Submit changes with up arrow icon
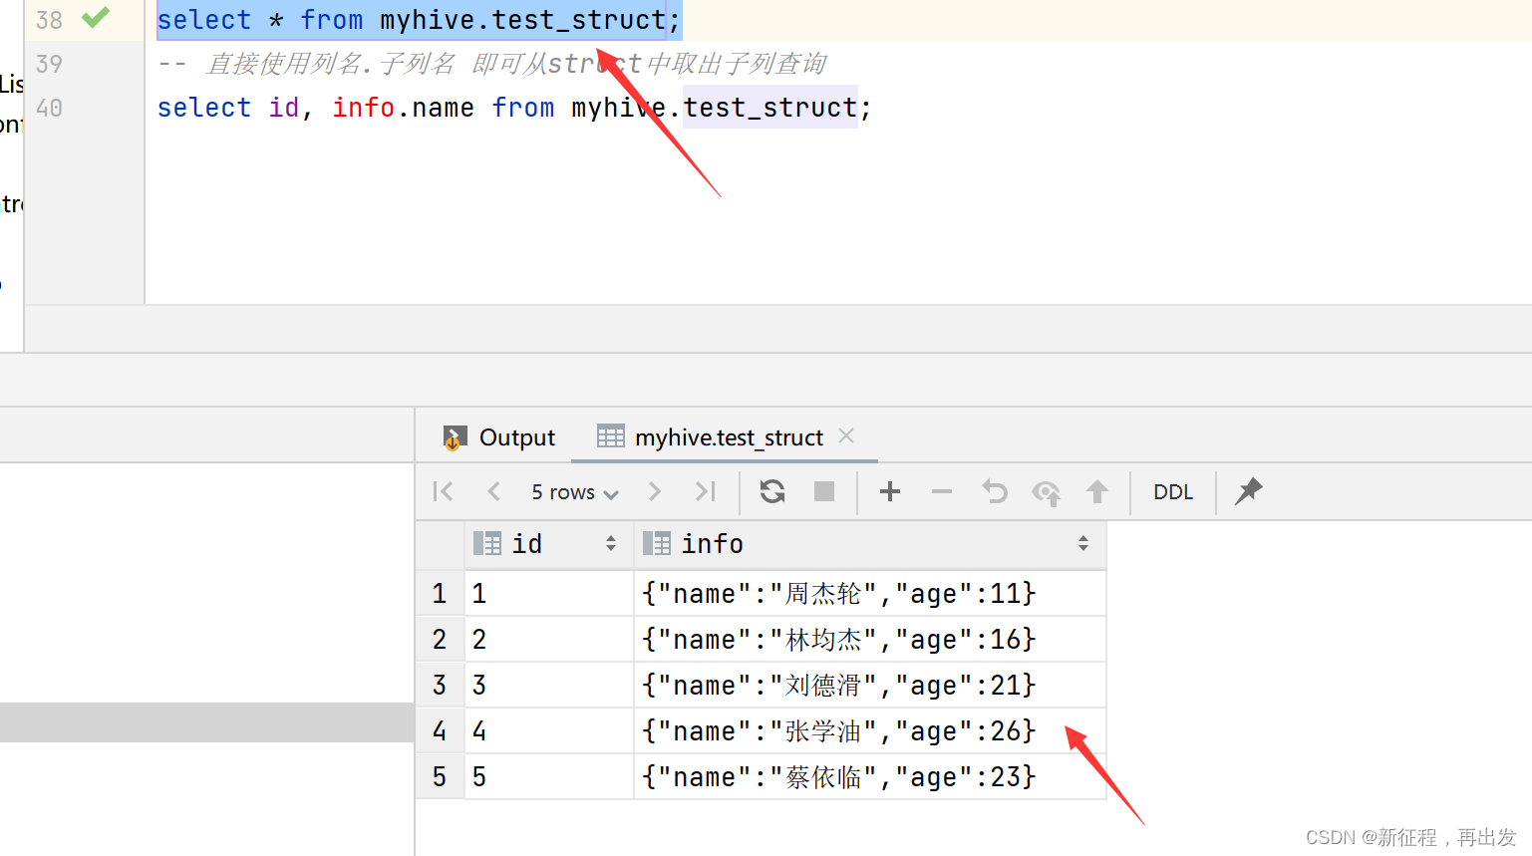This screenshot has height=856, width=1532. pyautogui.click(x=1097, y=491)
